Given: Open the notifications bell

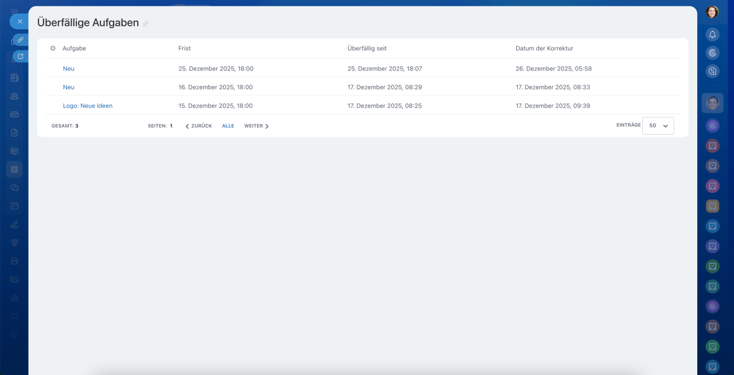Looking at the screenshot, I should pyautogui.click(x=712, y=34).
